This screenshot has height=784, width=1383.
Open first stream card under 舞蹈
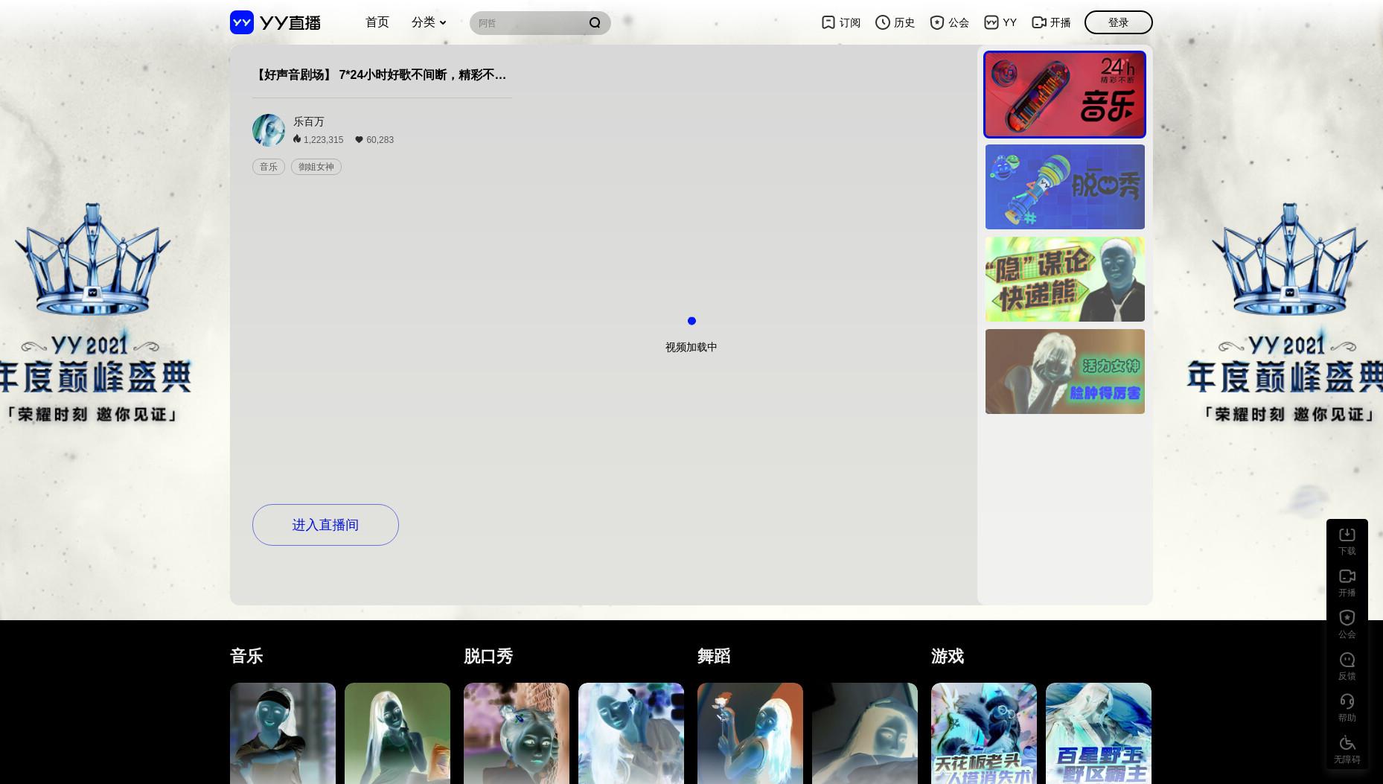[x=750, y=733]
